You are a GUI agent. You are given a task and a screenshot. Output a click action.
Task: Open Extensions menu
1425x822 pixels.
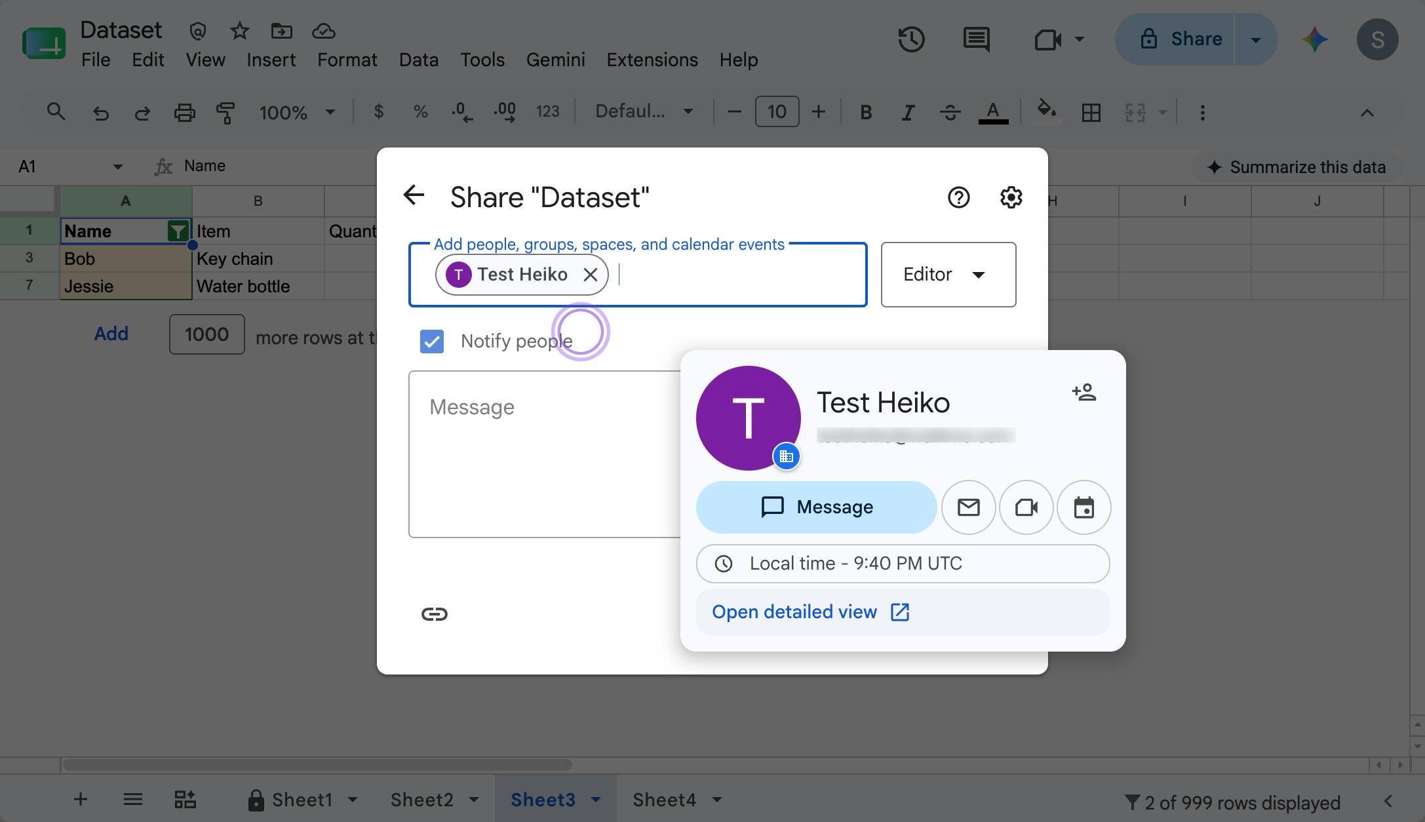pos(652,60)
